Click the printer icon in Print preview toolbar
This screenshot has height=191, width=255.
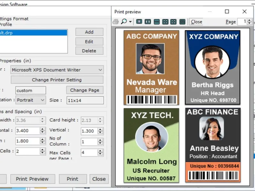pos(116,22)
